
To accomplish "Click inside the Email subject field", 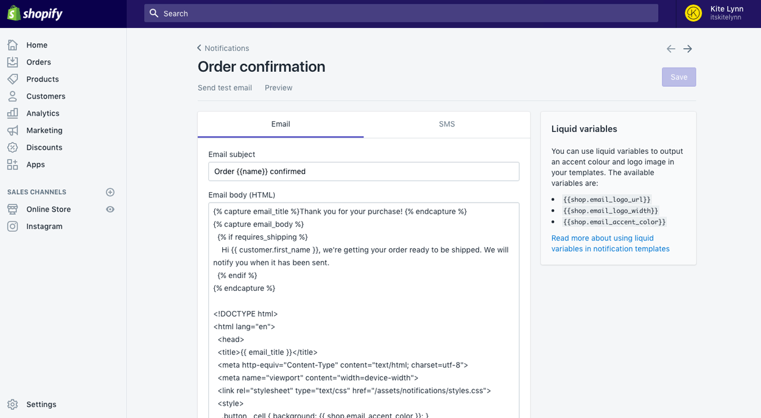I will point(363,171).
